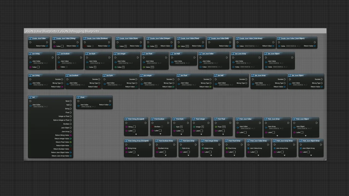Click Success exec pin on Get Json Object node
349x196 pixels.
click(x=322, y=79)
